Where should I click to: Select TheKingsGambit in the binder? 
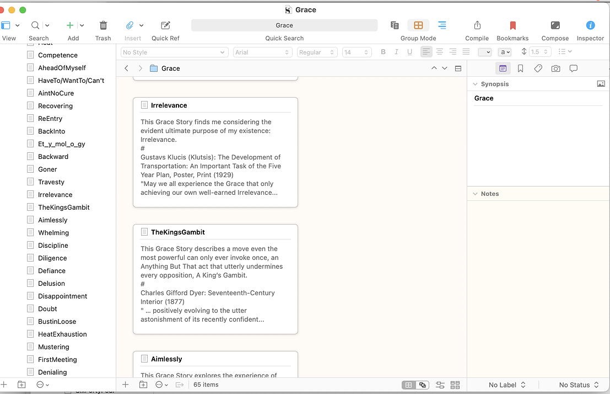(x=63, y=207)
